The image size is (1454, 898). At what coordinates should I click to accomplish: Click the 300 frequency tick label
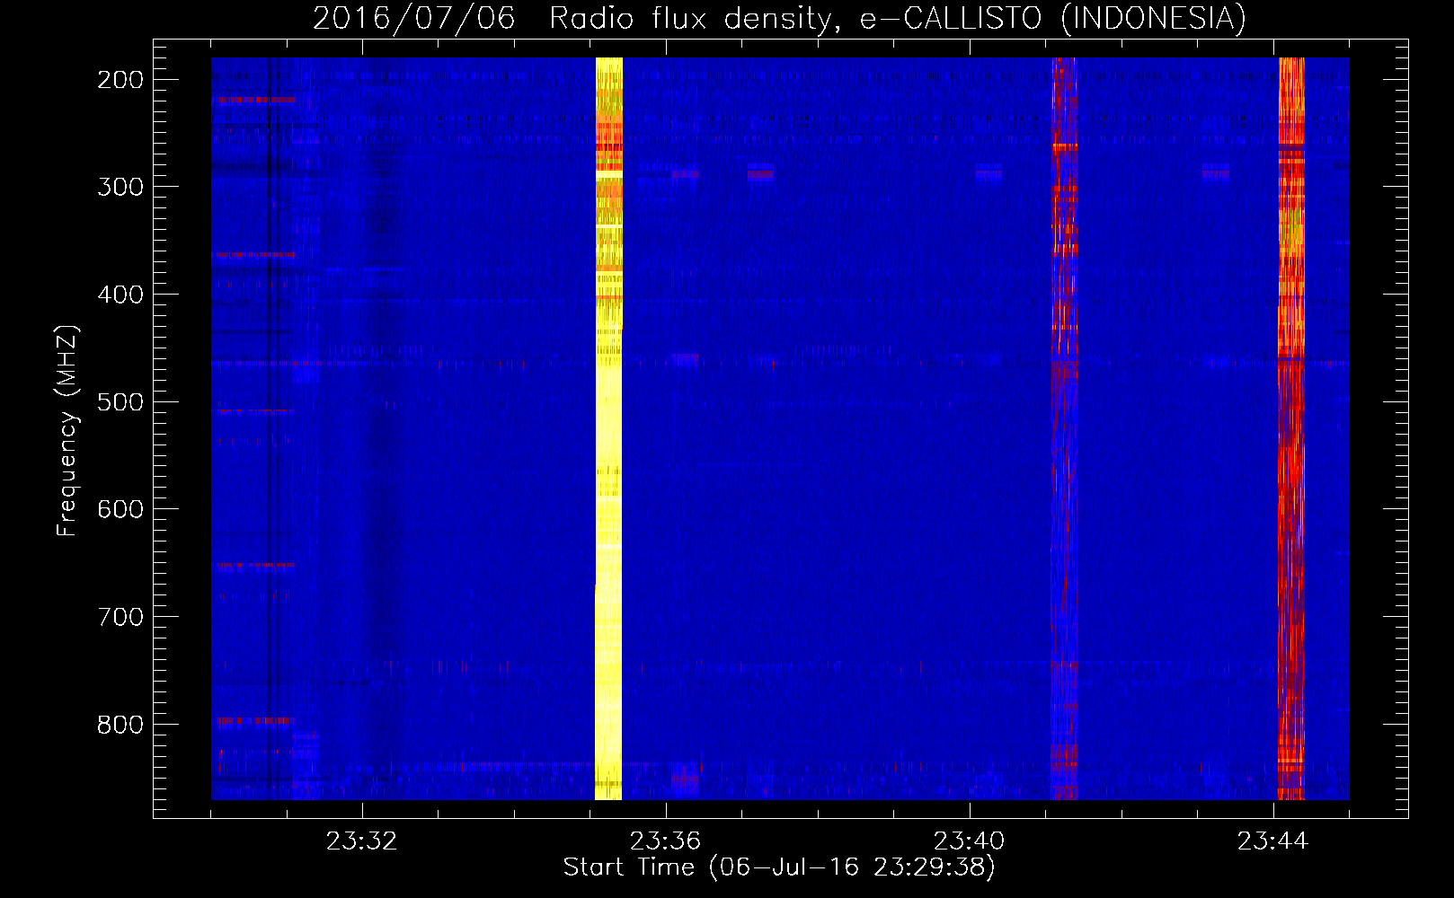click(120, 187)
